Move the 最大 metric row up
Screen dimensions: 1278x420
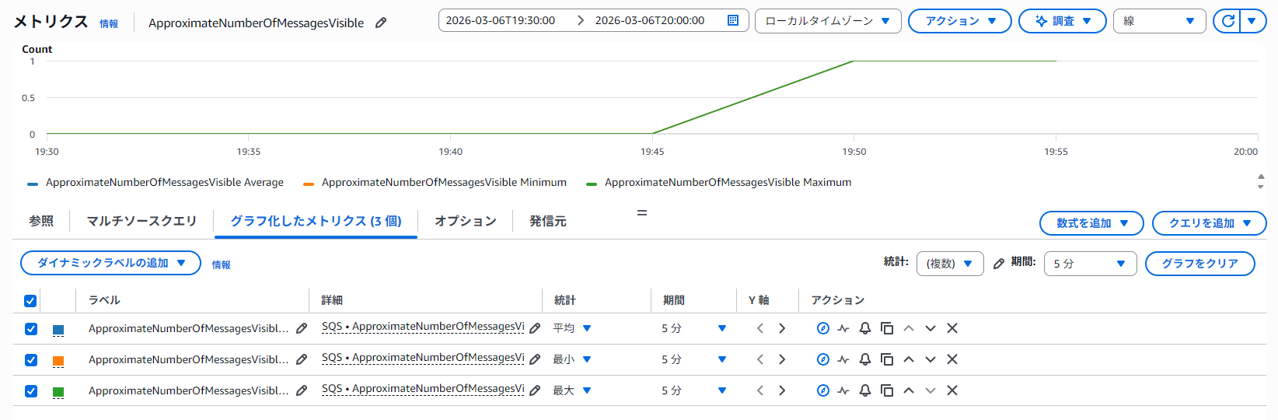coord(908,390)
